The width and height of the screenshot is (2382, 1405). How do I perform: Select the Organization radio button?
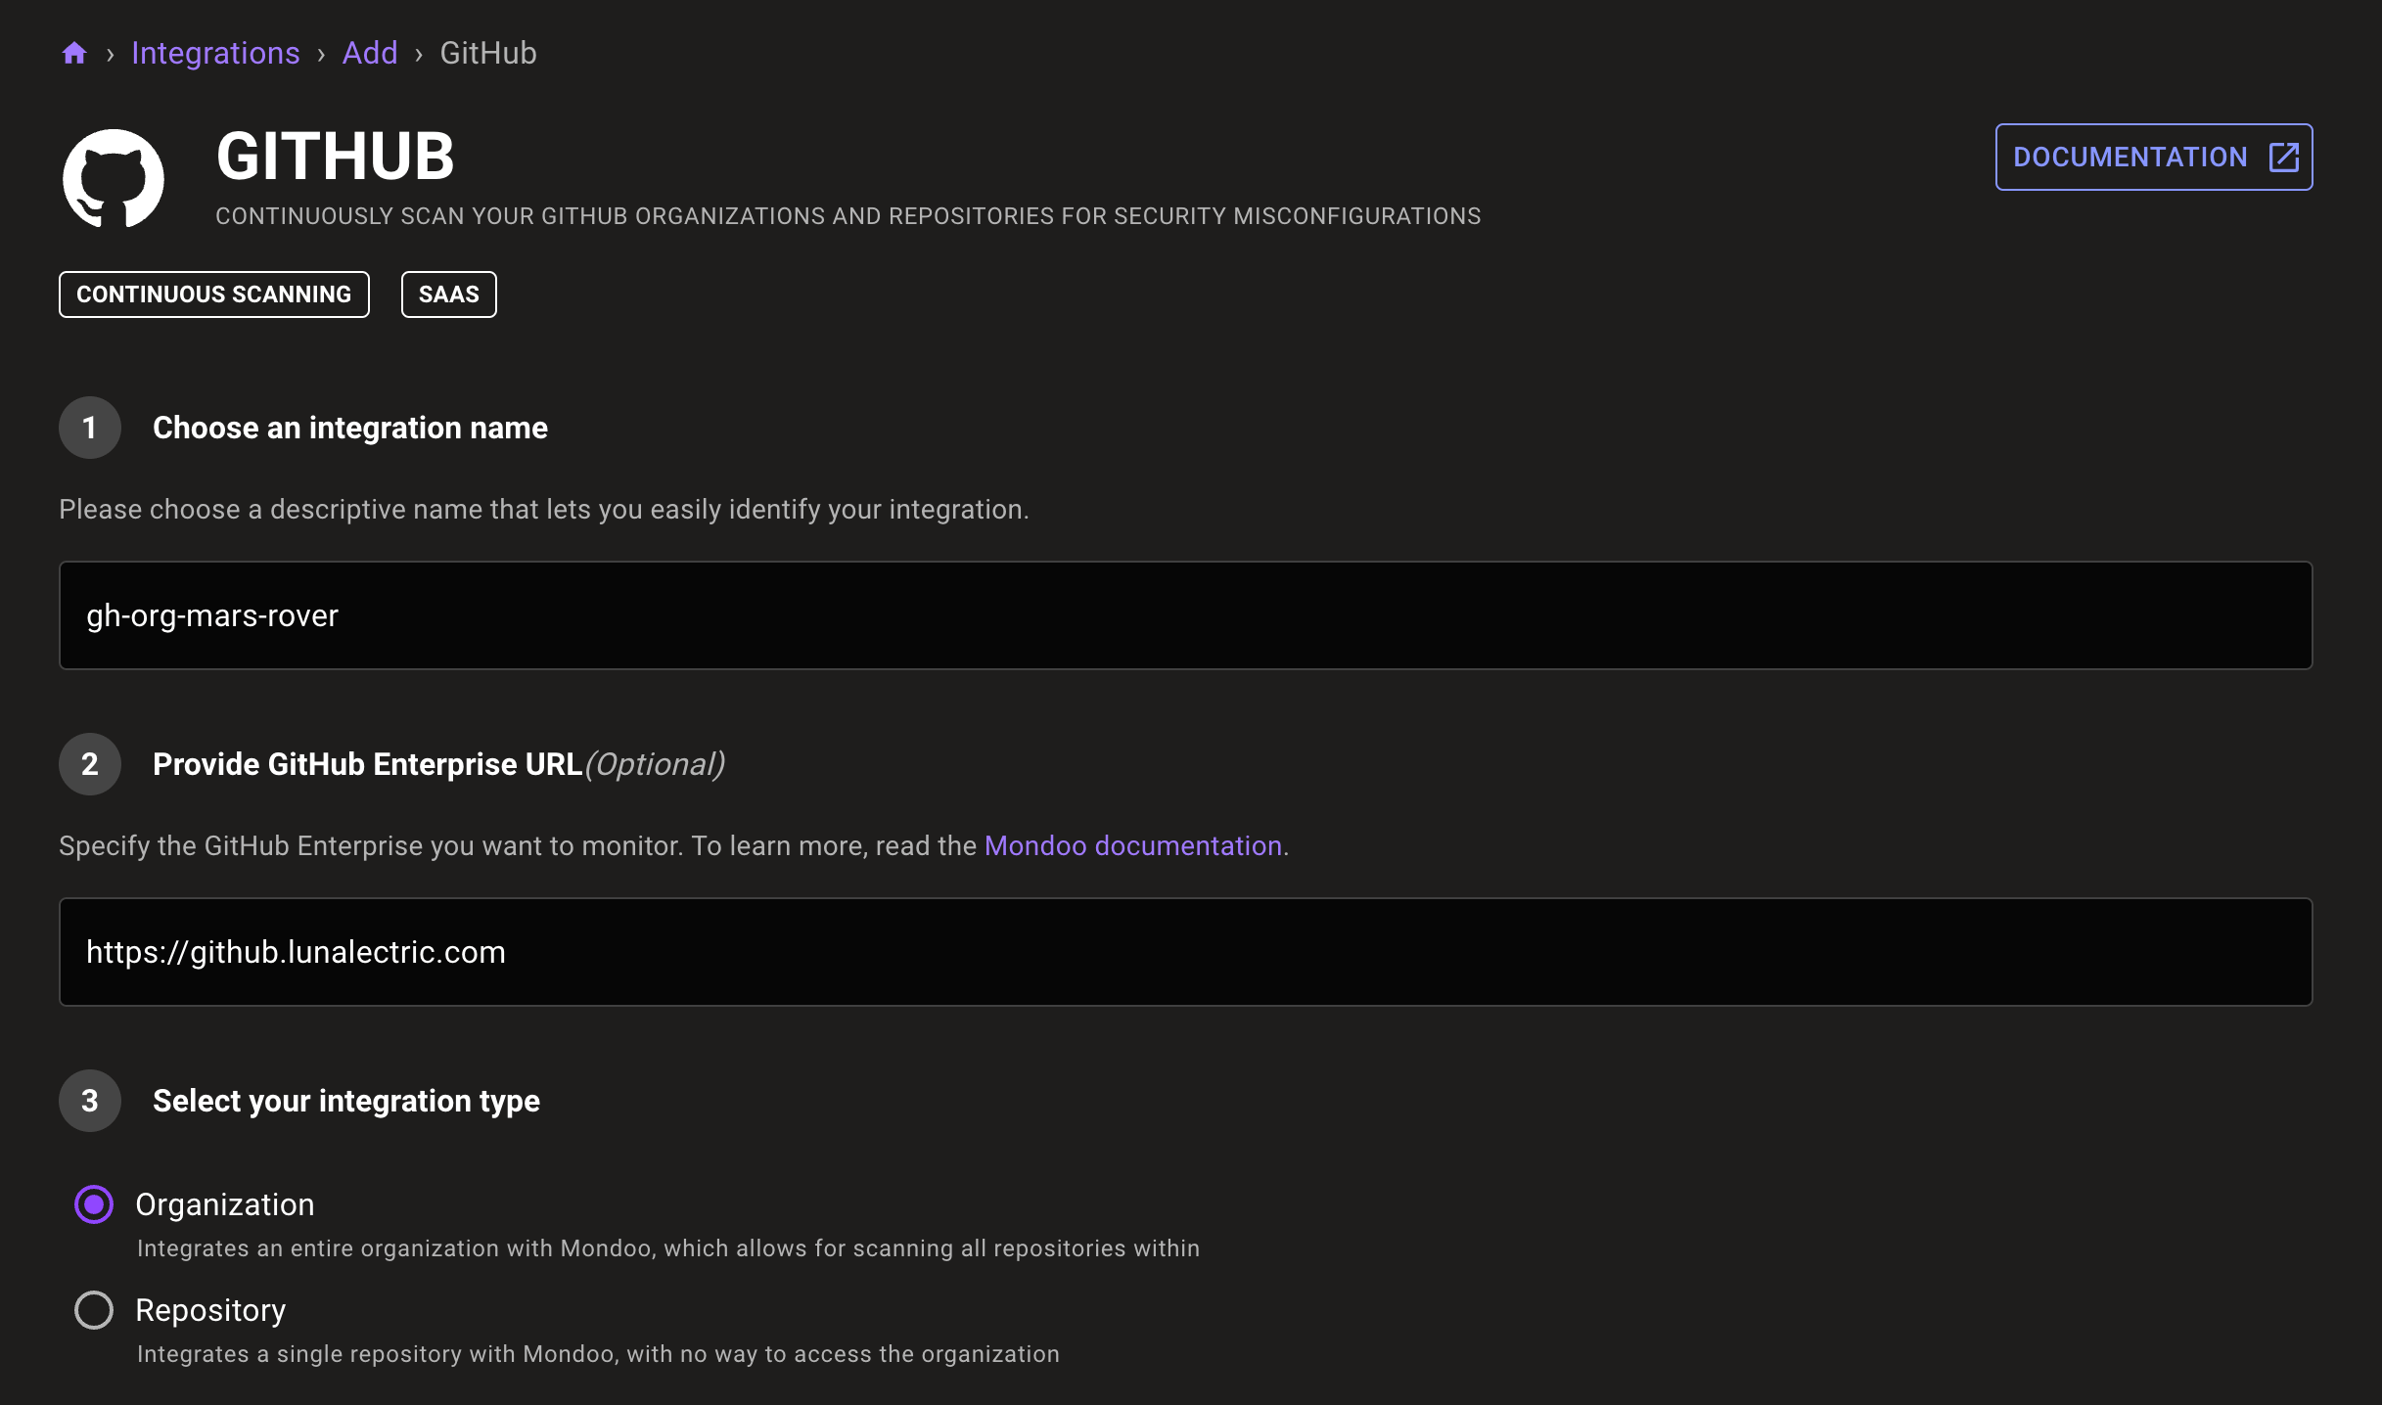pyautogui.click(x=94, y=1204)
